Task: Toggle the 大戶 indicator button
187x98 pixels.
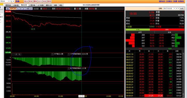Action: 11,9
